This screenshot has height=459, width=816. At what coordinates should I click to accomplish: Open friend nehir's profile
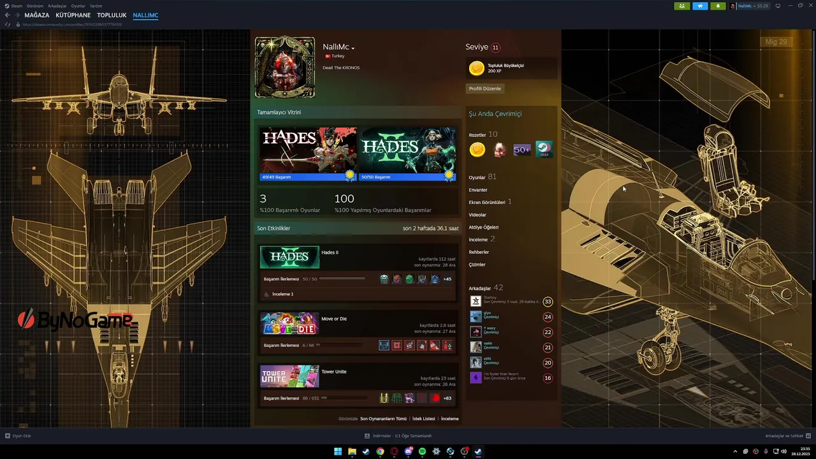[511, 347]
